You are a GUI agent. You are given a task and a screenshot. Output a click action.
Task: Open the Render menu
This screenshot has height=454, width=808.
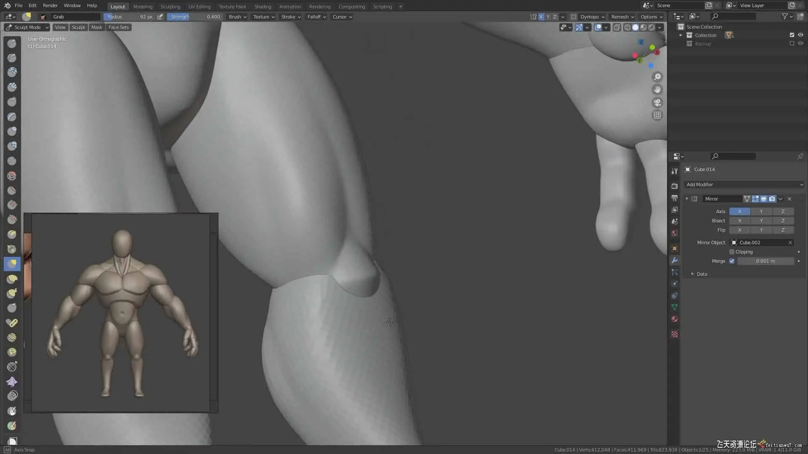50,5
